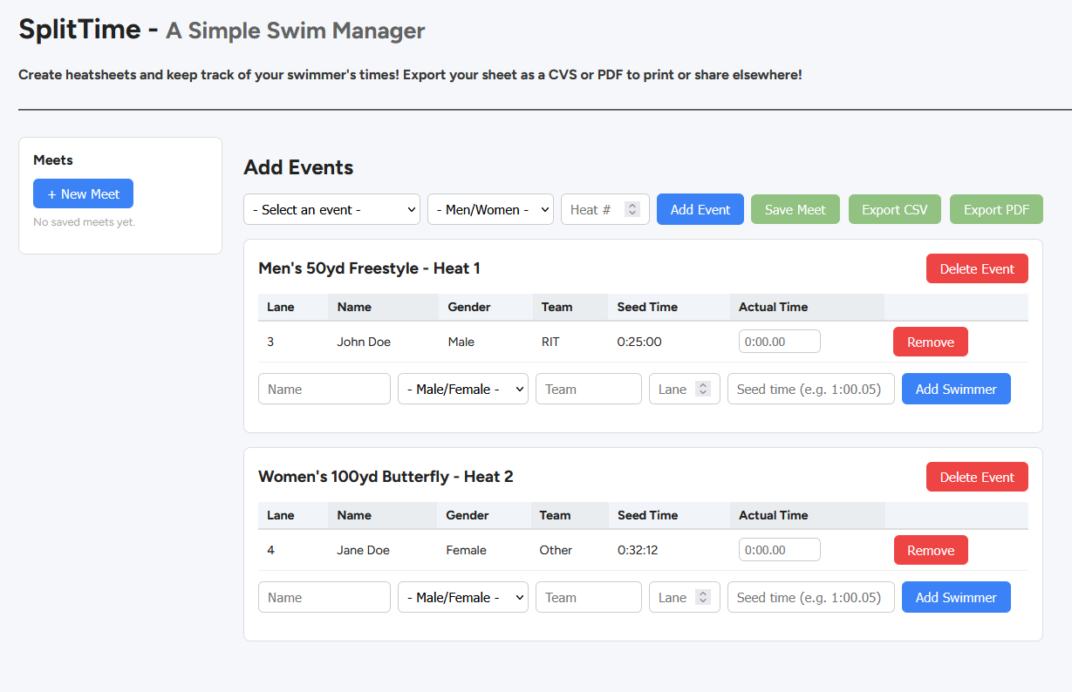This screenshot has height=692, width=1072.
Task: Click the Female gender cell for Jane Doe
Action: point(466,550)
